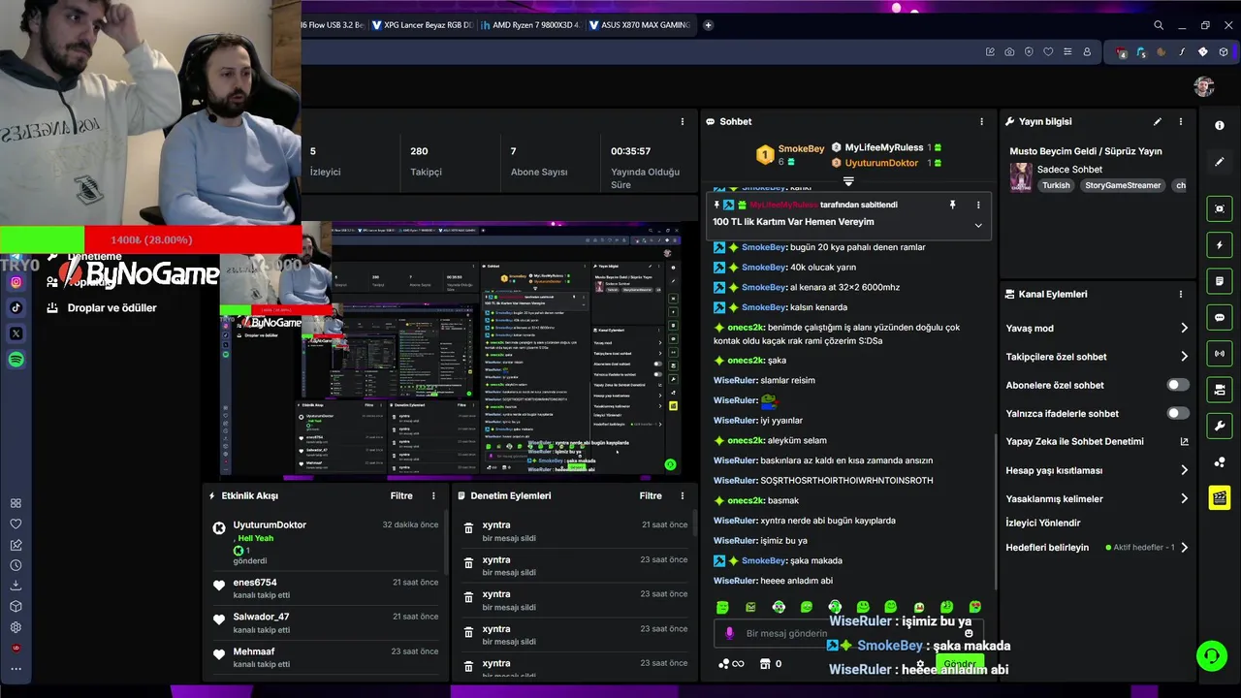Expand Hesap yaşı kısıtlaması
1241x698 pixels.
[x=1184, y=470]
